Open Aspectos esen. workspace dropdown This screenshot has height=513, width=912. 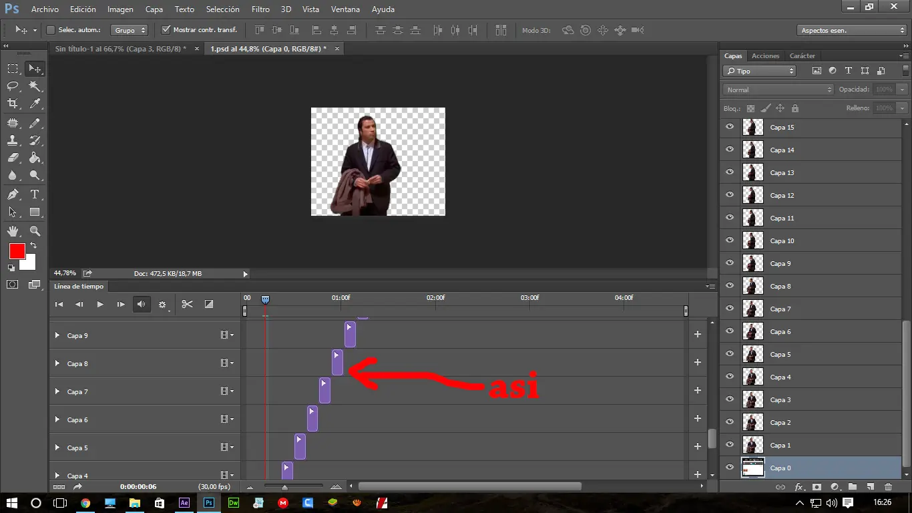[x=852, y=30]
